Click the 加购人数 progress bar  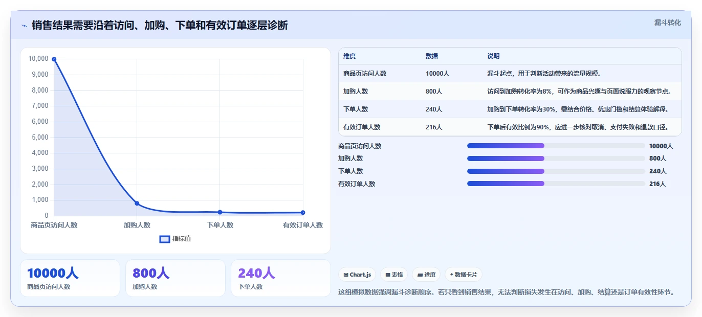(556, 158)
